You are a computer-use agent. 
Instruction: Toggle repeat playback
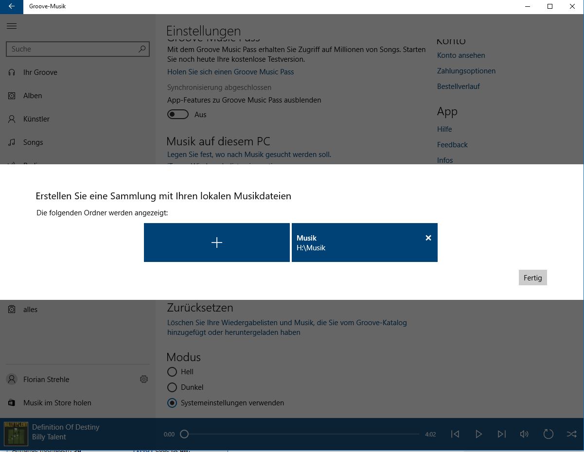(548, 434)
